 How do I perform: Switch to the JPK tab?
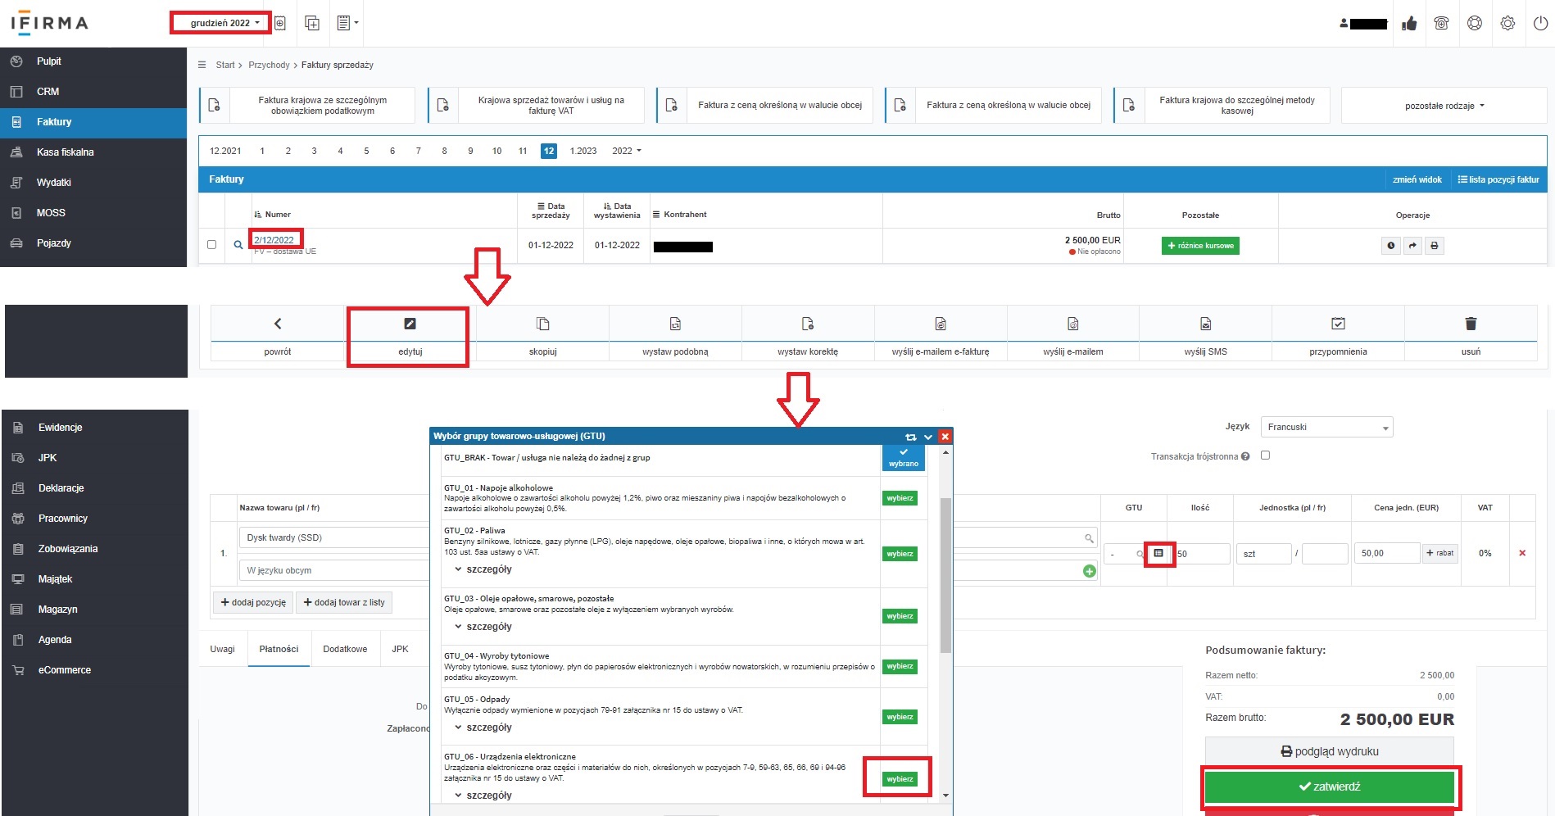coord(400,649)
